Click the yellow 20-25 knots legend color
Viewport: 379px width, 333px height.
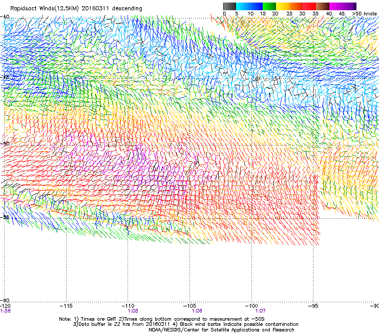pyautogui.click(x=283, y=6)
